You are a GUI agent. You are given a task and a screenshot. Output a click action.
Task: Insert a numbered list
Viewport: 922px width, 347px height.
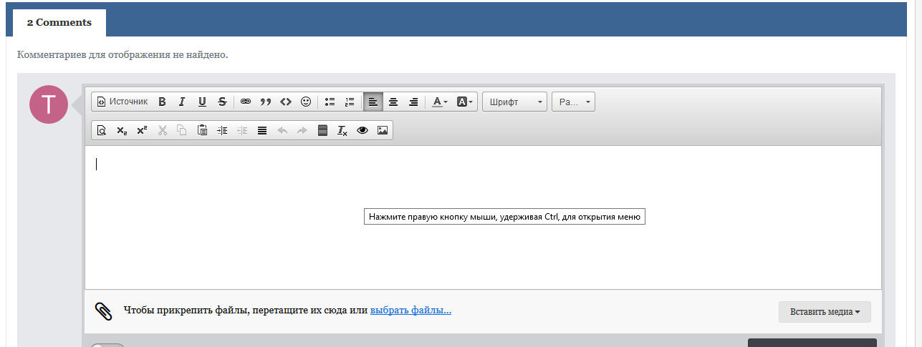[x=350, y=102]
